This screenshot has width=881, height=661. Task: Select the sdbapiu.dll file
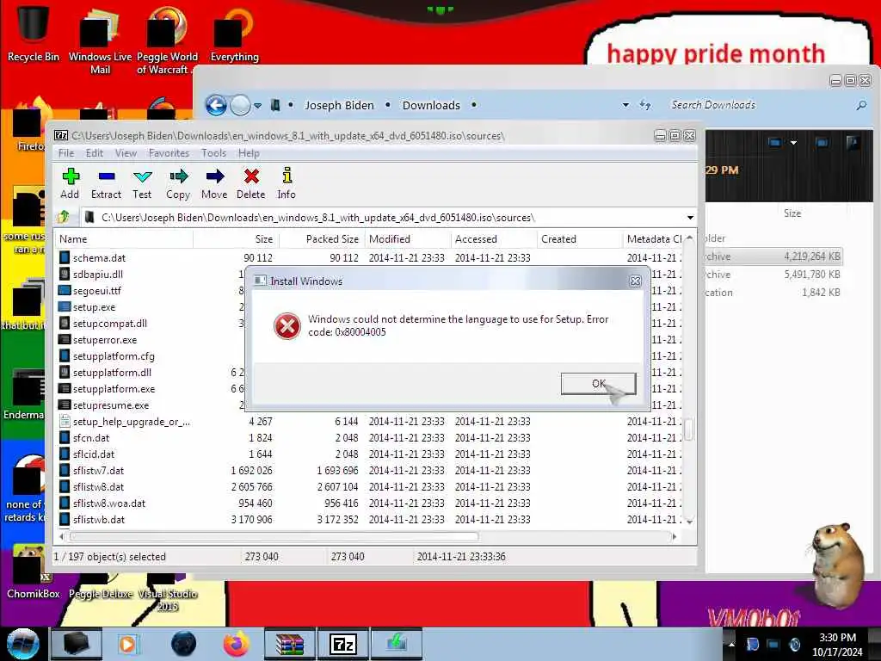[x=98, y=275]
